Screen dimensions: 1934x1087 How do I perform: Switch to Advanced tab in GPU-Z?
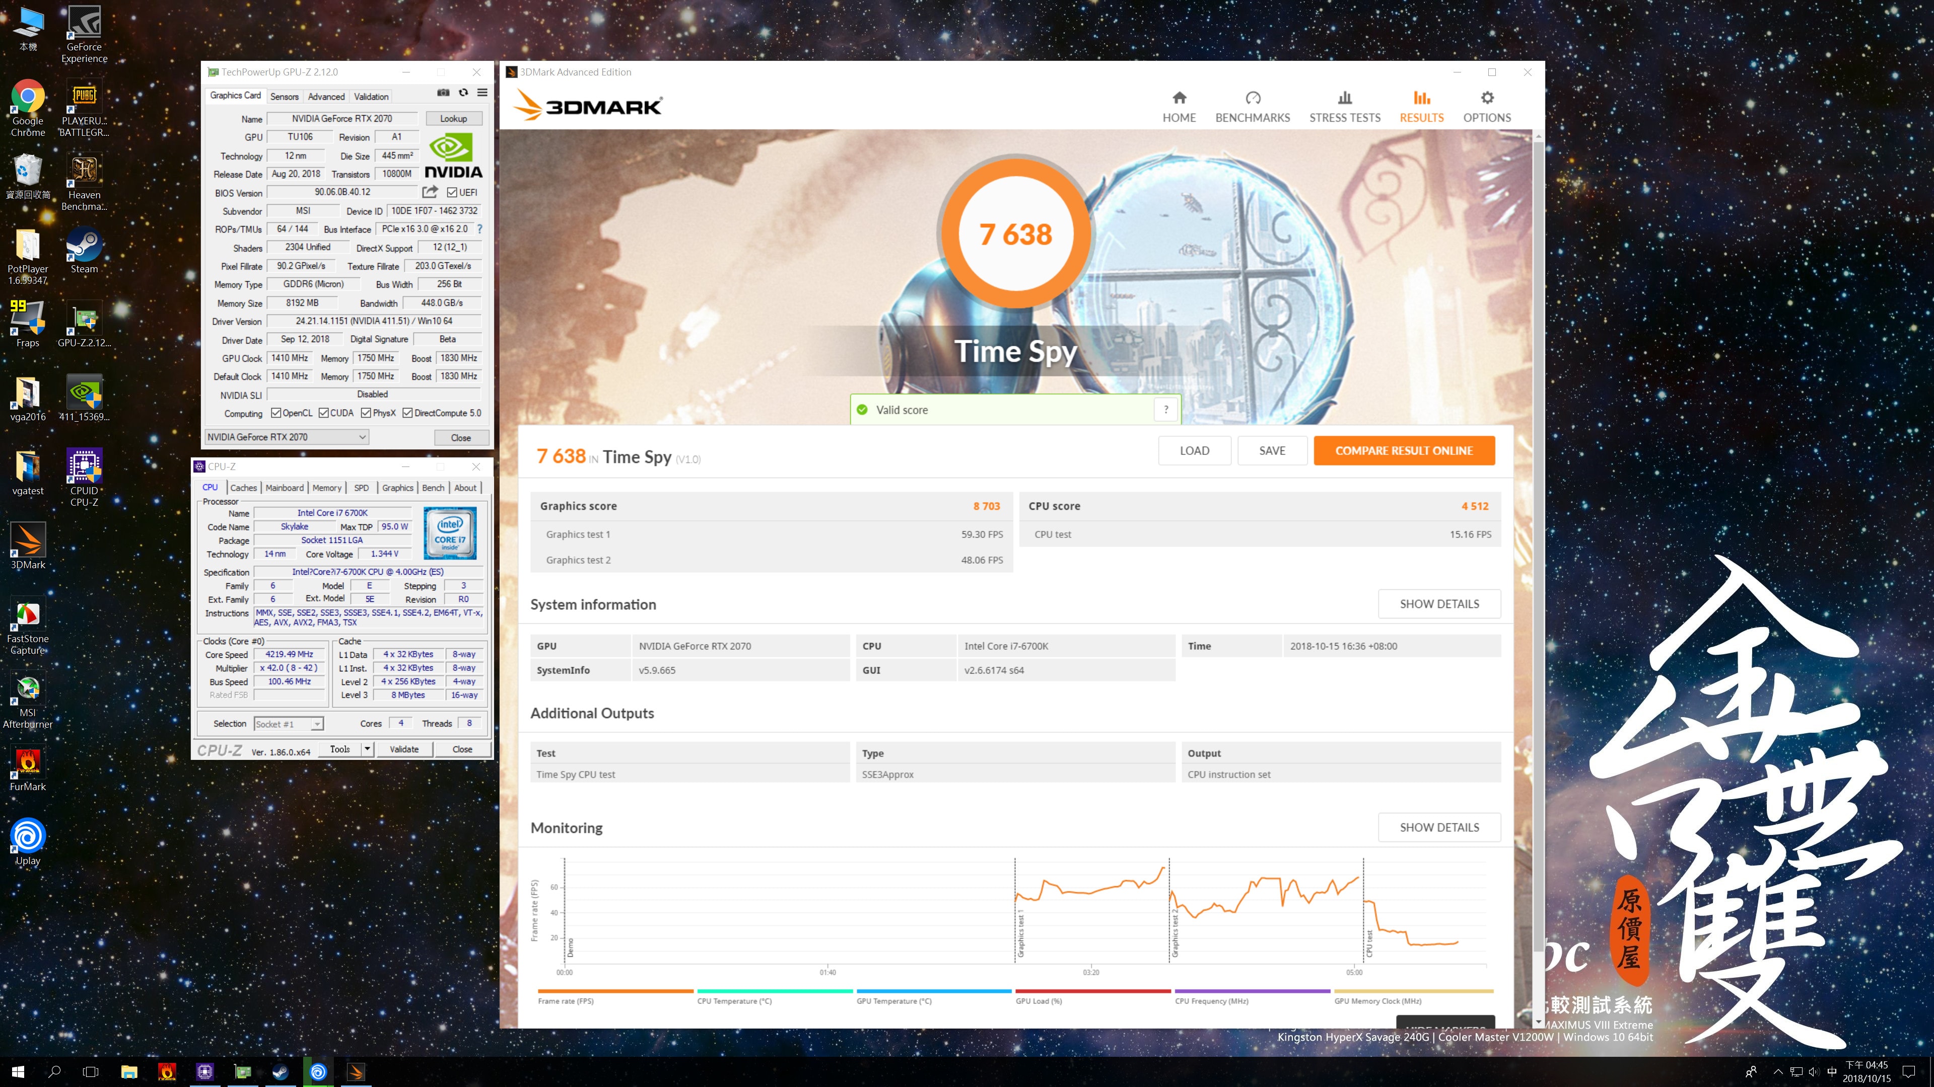coord(326,97)
